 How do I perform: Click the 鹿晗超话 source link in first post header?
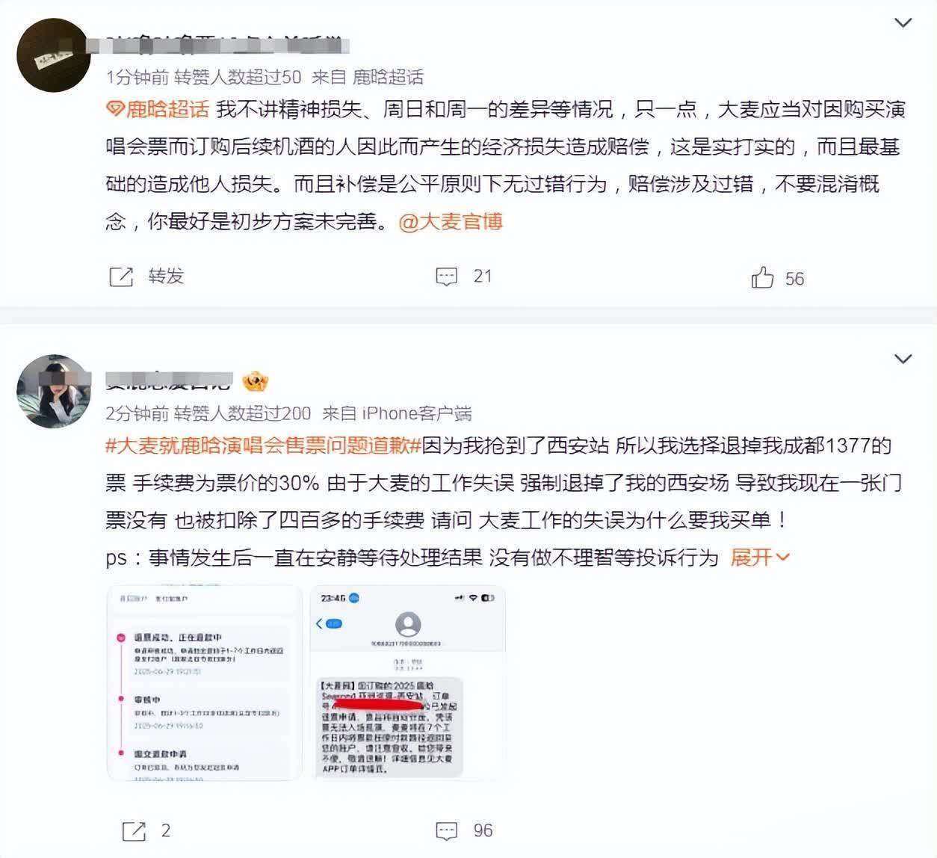point(389,77)
